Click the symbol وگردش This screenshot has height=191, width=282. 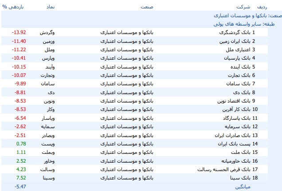pyautogui.click(x=47, y=33)
